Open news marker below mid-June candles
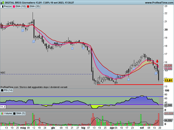This screenshot has height=130, width=174. pyautogui.click(x=72, y=48)
